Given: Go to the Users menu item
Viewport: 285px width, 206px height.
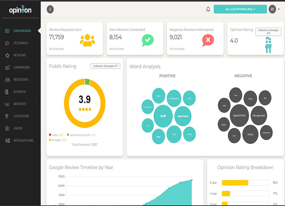Looking at the screenshot, I should pyautogui.click(x=18, y=128).
